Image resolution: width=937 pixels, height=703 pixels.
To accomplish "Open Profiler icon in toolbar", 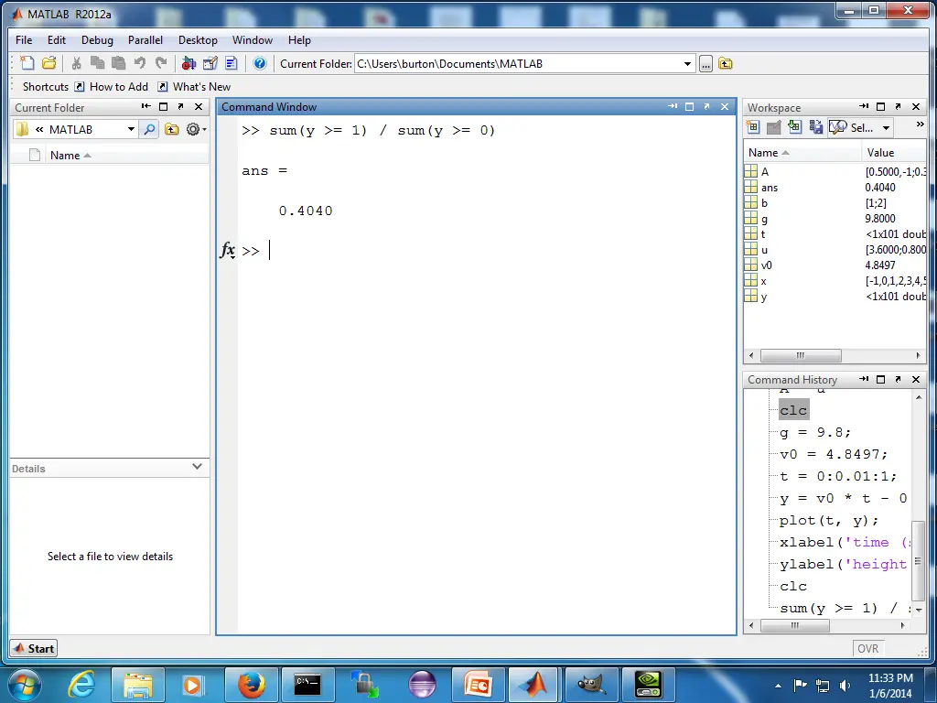I will point(232,63).
